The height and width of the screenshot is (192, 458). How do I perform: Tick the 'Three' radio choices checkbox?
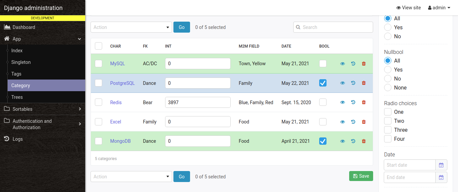[388, 130]
